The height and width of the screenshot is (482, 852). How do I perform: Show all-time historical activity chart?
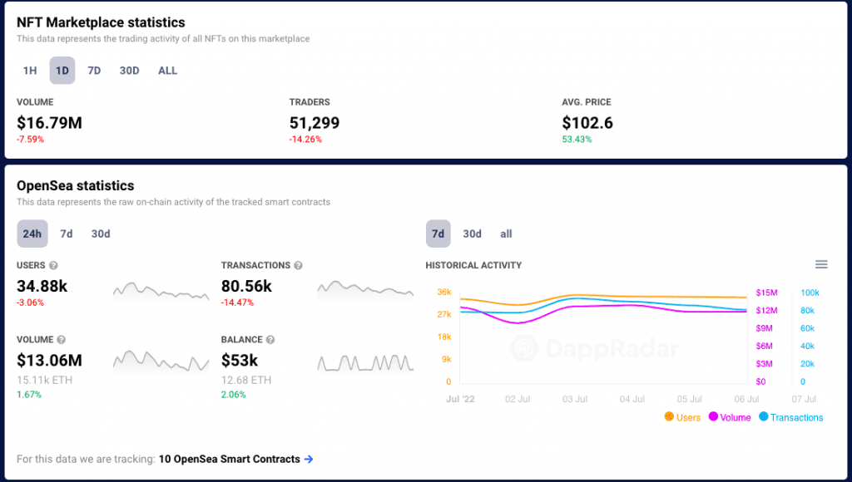[x=506, y=234]
